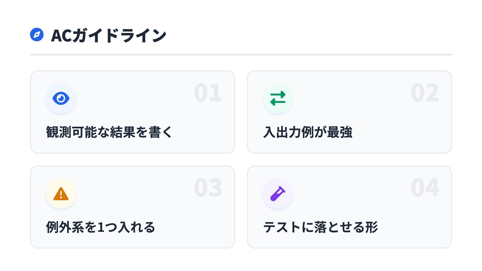Screen dimensions: 482x271
Task: Click the 入出力例が最強 label
Action: click(x=308, y=132)
